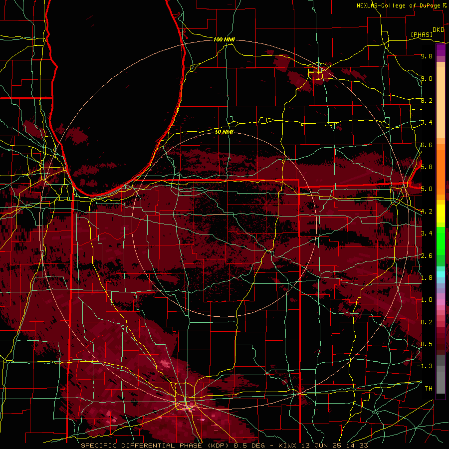
Task: Click the 5.8 scale value
Action: 427,167
